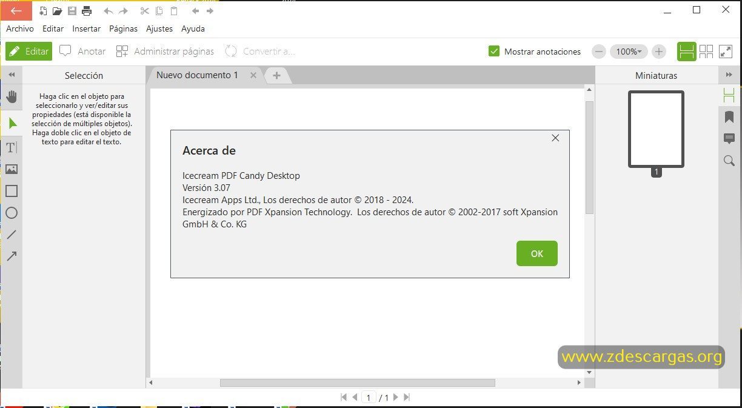Select the Arrow drawing tool

coord(12,256)
